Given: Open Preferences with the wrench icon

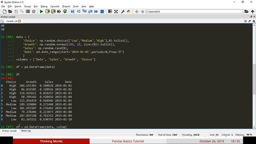Looking at the screenshot, I should coord(123,12).
